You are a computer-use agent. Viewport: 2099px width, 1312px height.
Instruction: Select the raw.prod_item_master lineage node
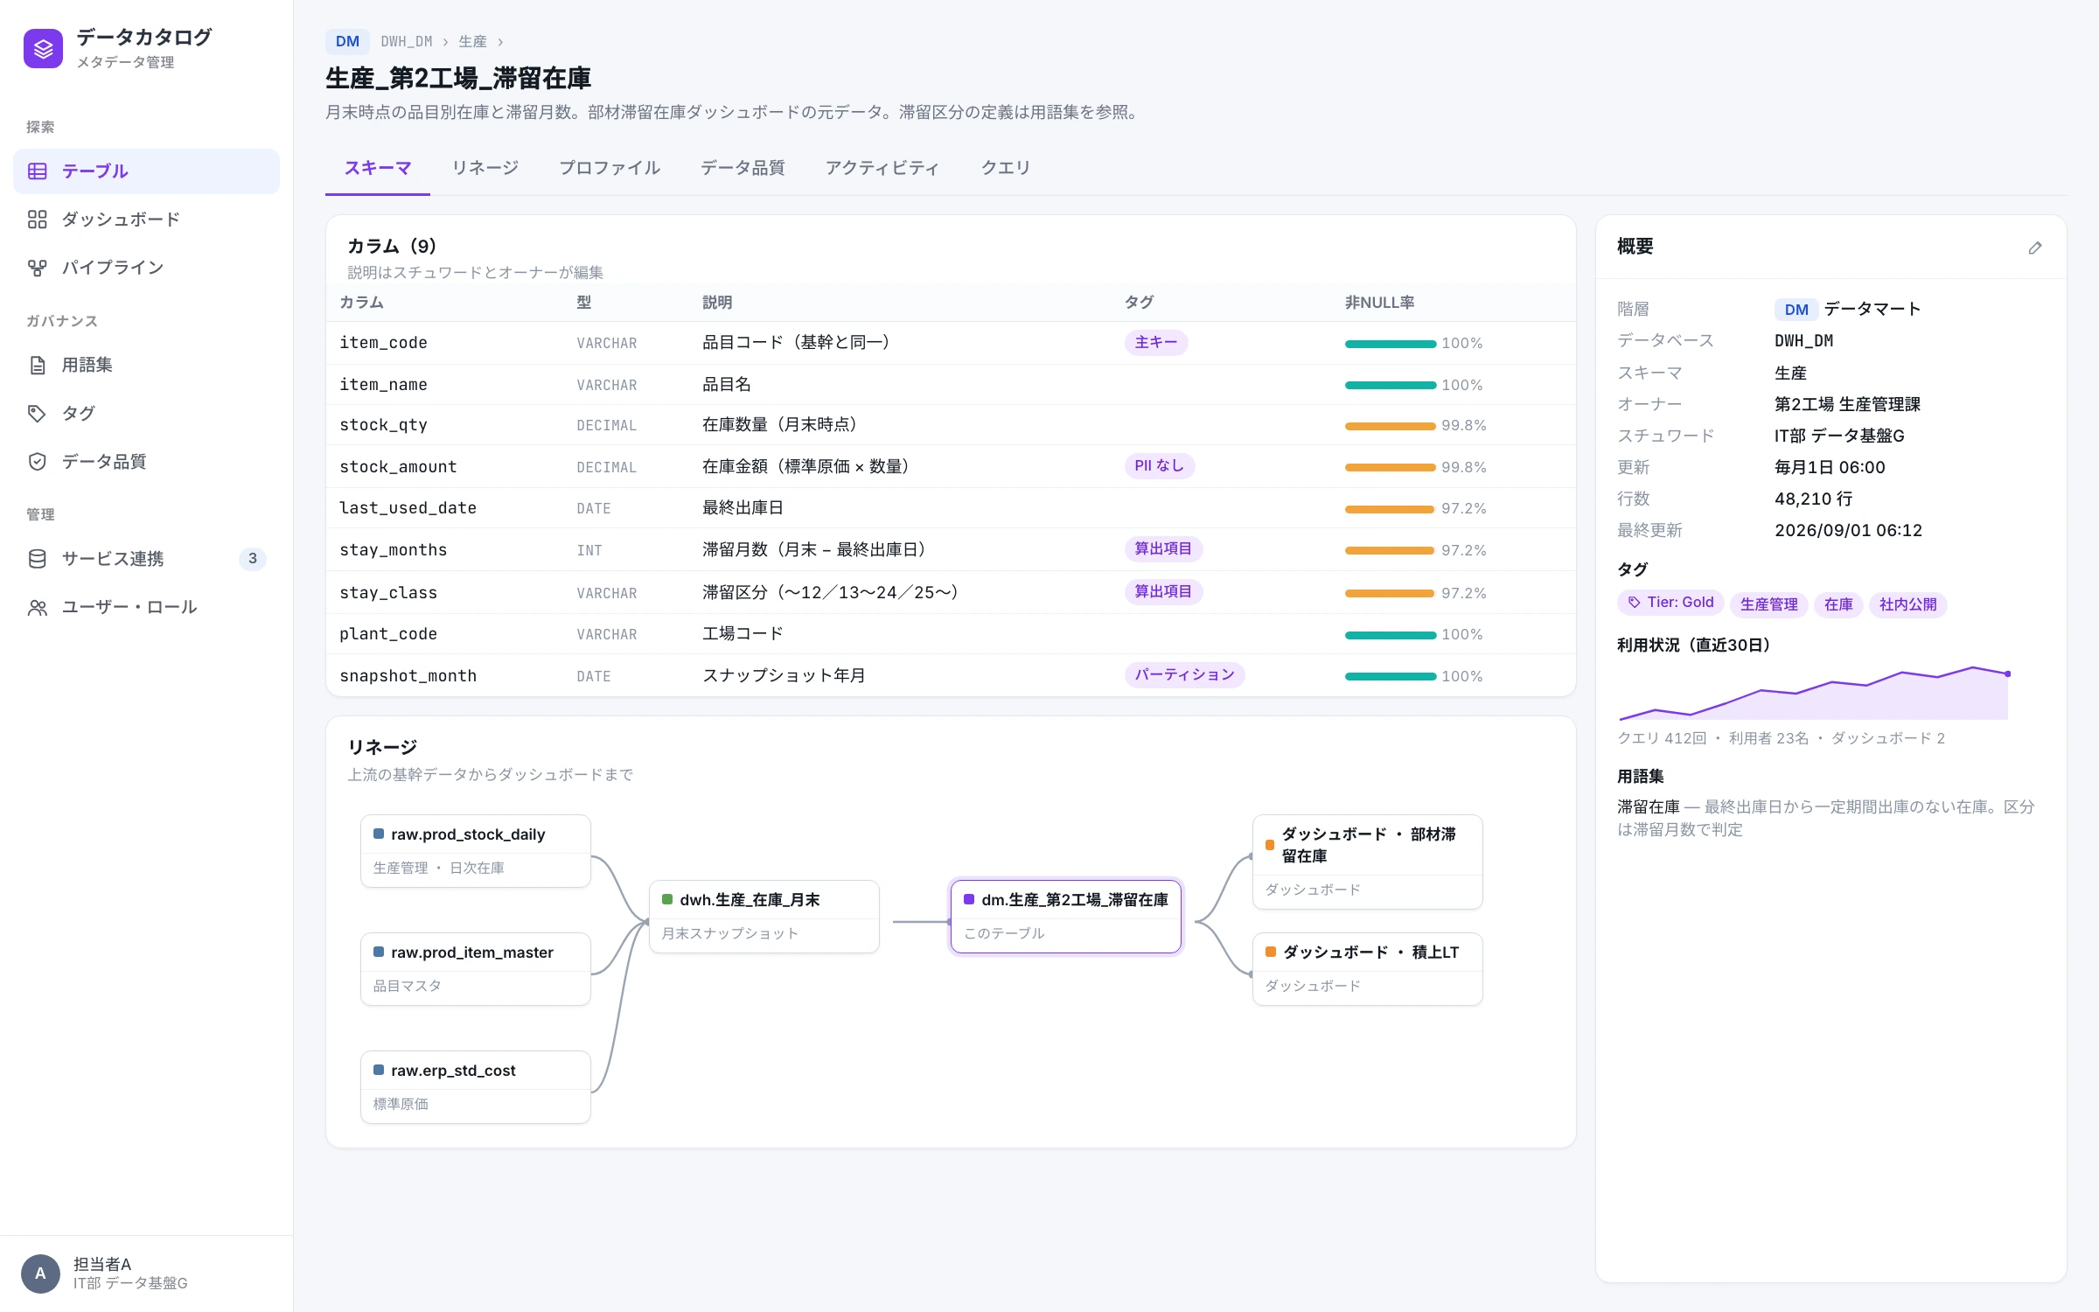[x=476, y=969]
